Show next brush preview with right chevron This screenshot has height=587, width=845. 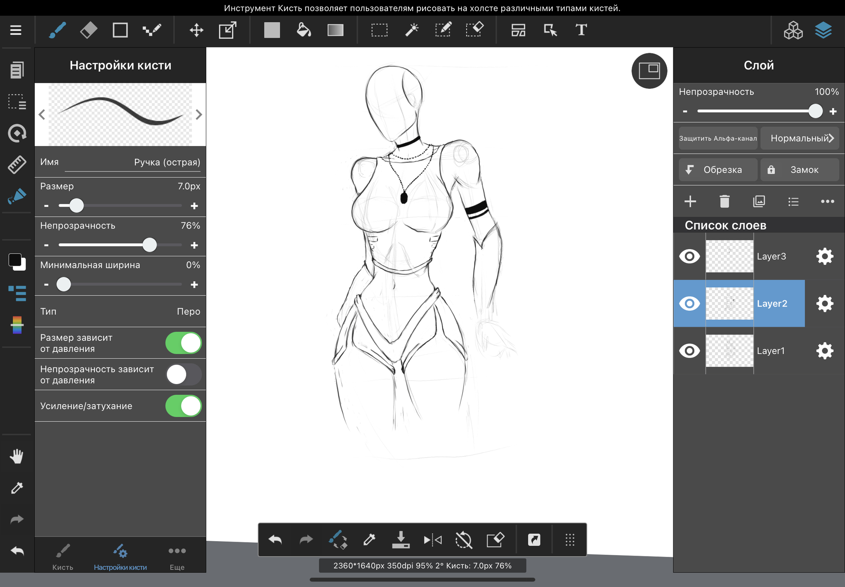coord(199,114)
